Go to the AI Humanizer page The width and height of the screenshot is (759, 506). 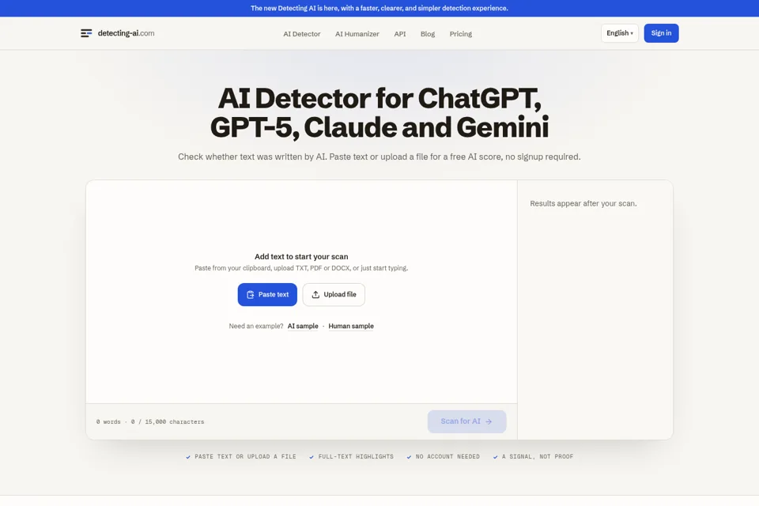(357, 34)
